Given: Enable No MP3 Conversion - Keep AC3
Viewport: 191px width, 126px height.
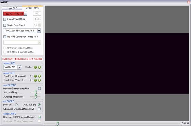Looking at the screenshot, I should click(x=5, y=37).
